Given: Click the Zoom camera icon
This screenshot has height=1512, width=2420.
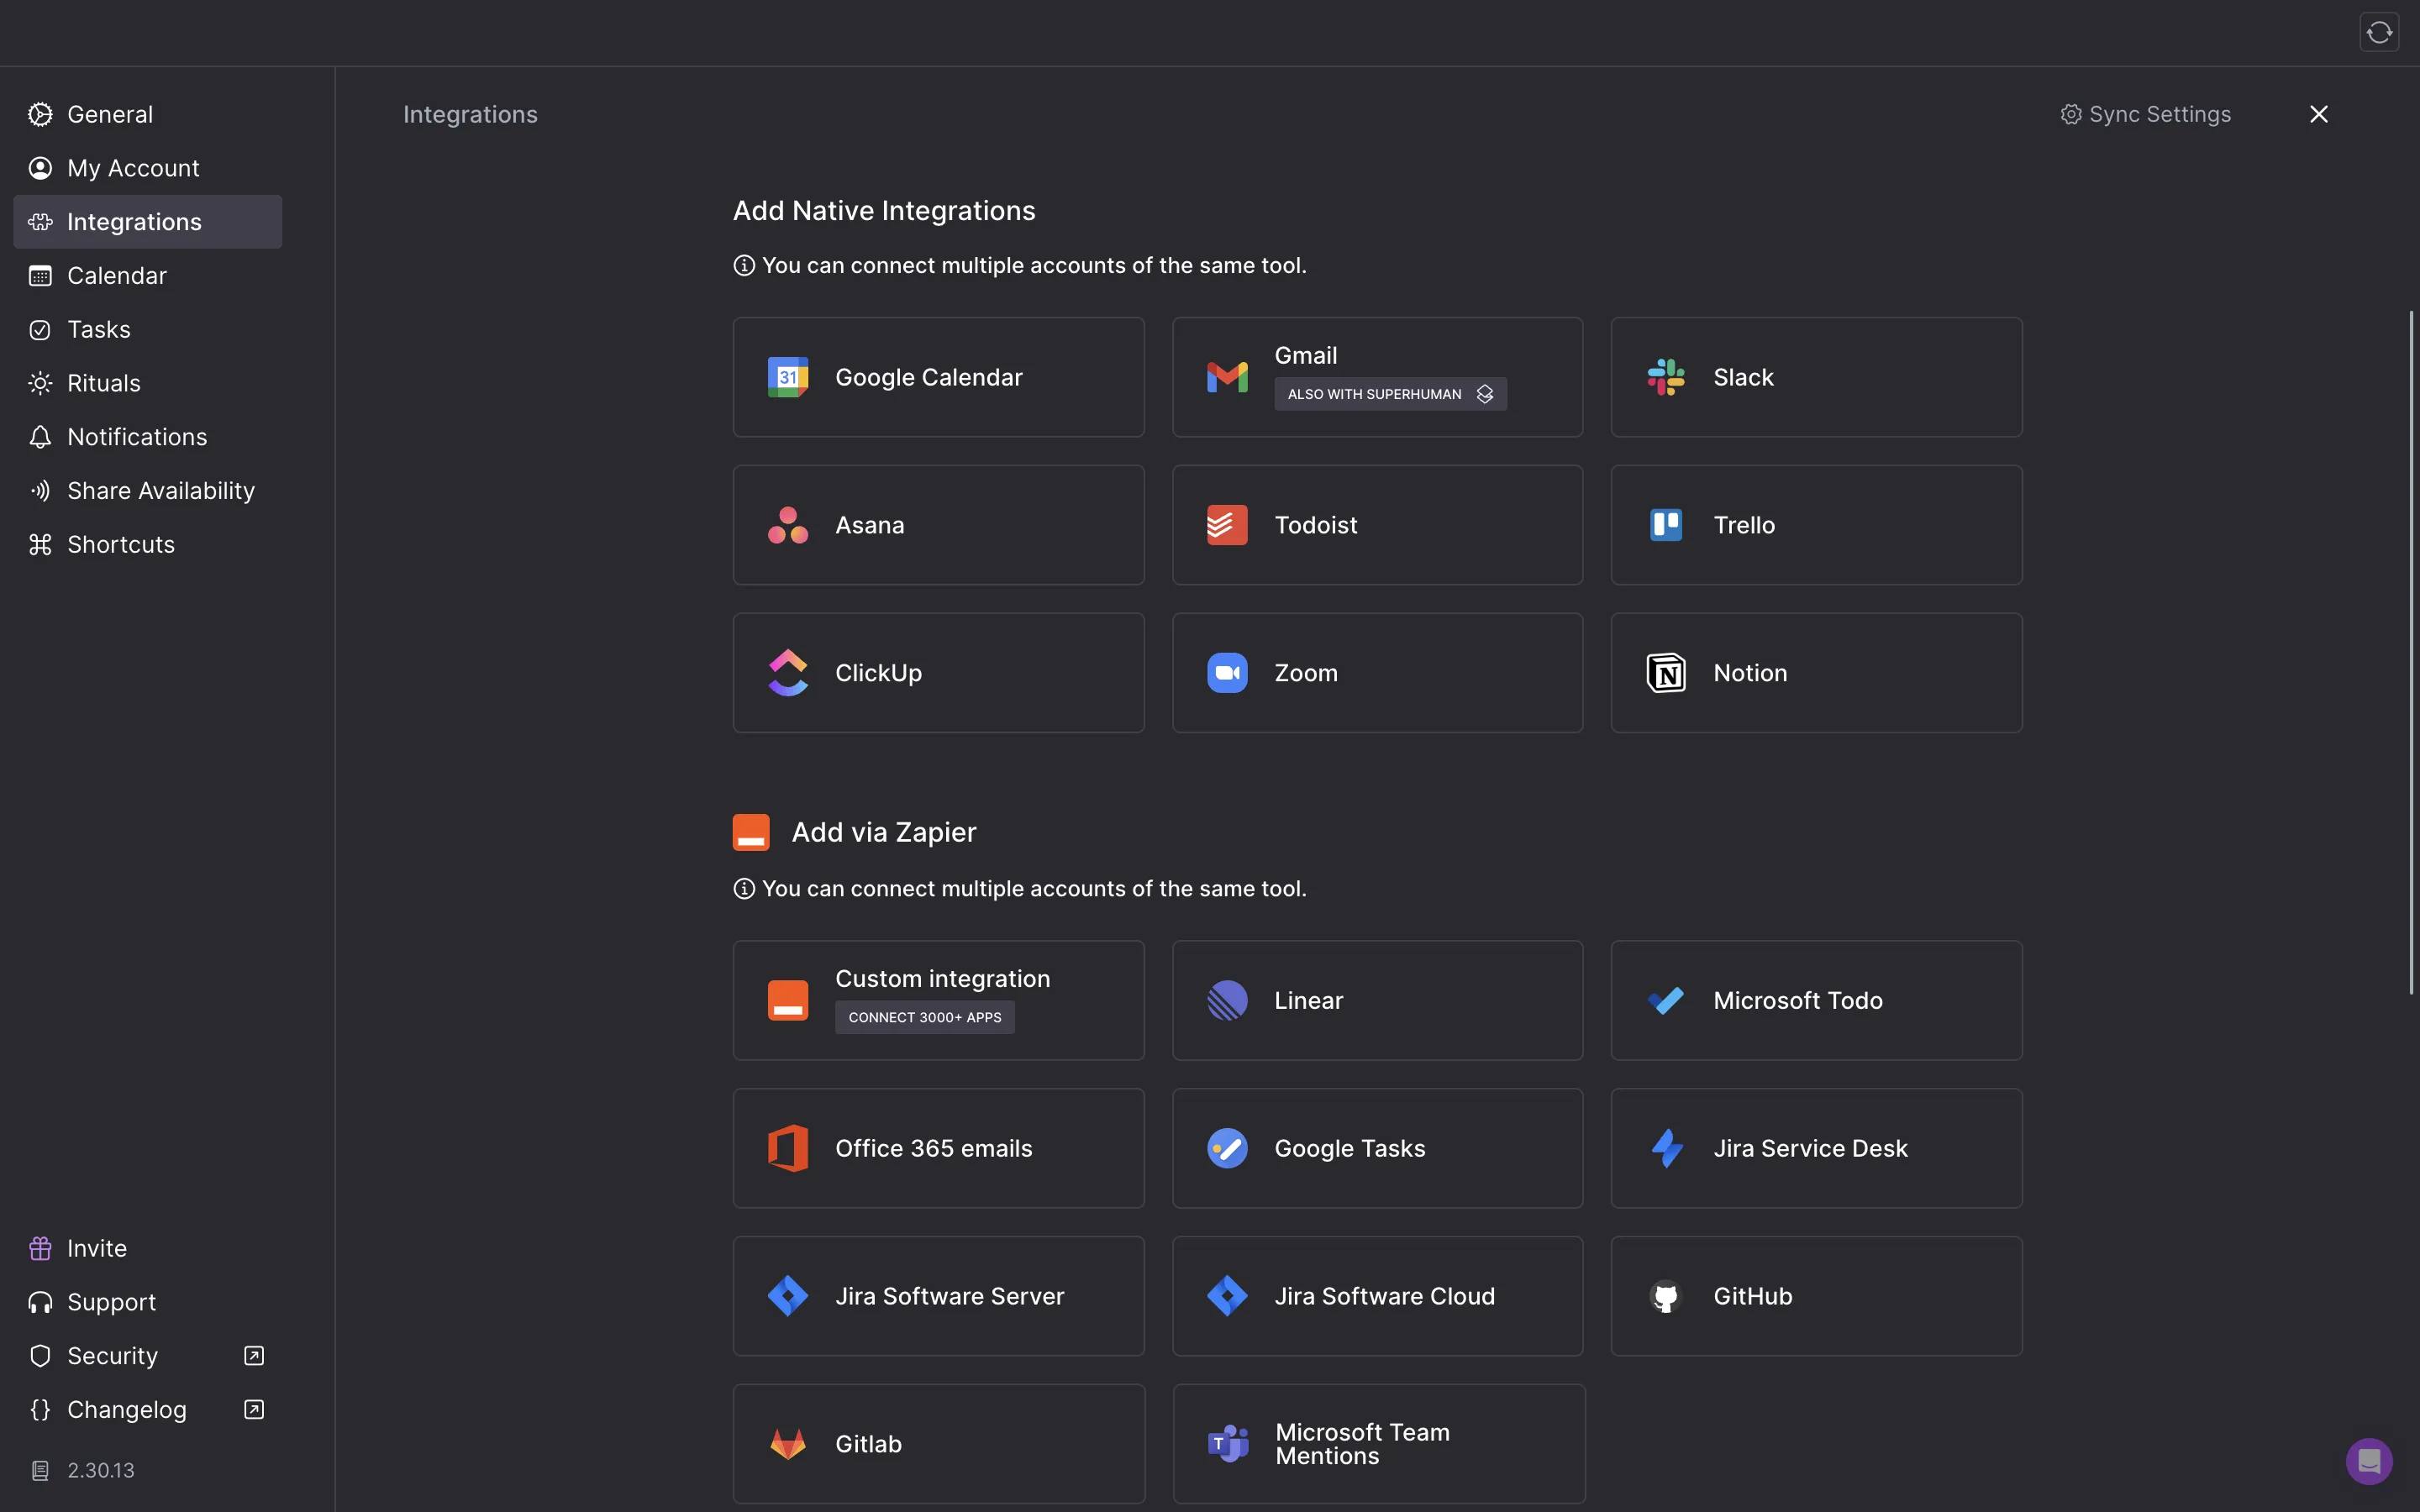Looking at the screenshot, I should pos(1227,673).
